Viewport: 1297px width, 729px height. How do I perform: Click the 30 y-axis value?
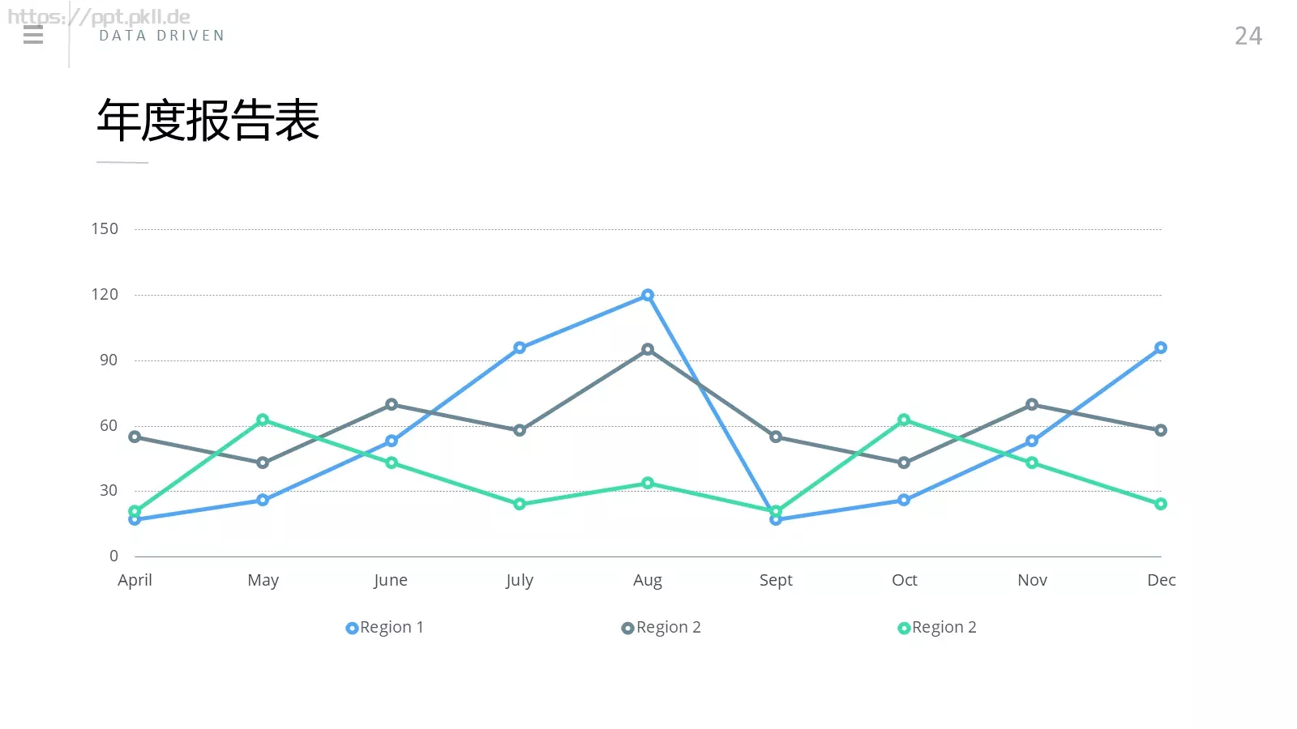(x=109, y=490)
